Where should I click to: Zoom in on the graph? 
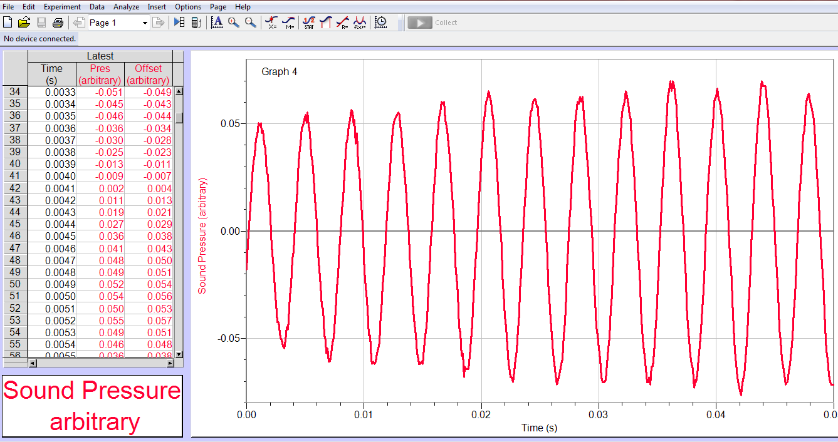click(233, 22)
